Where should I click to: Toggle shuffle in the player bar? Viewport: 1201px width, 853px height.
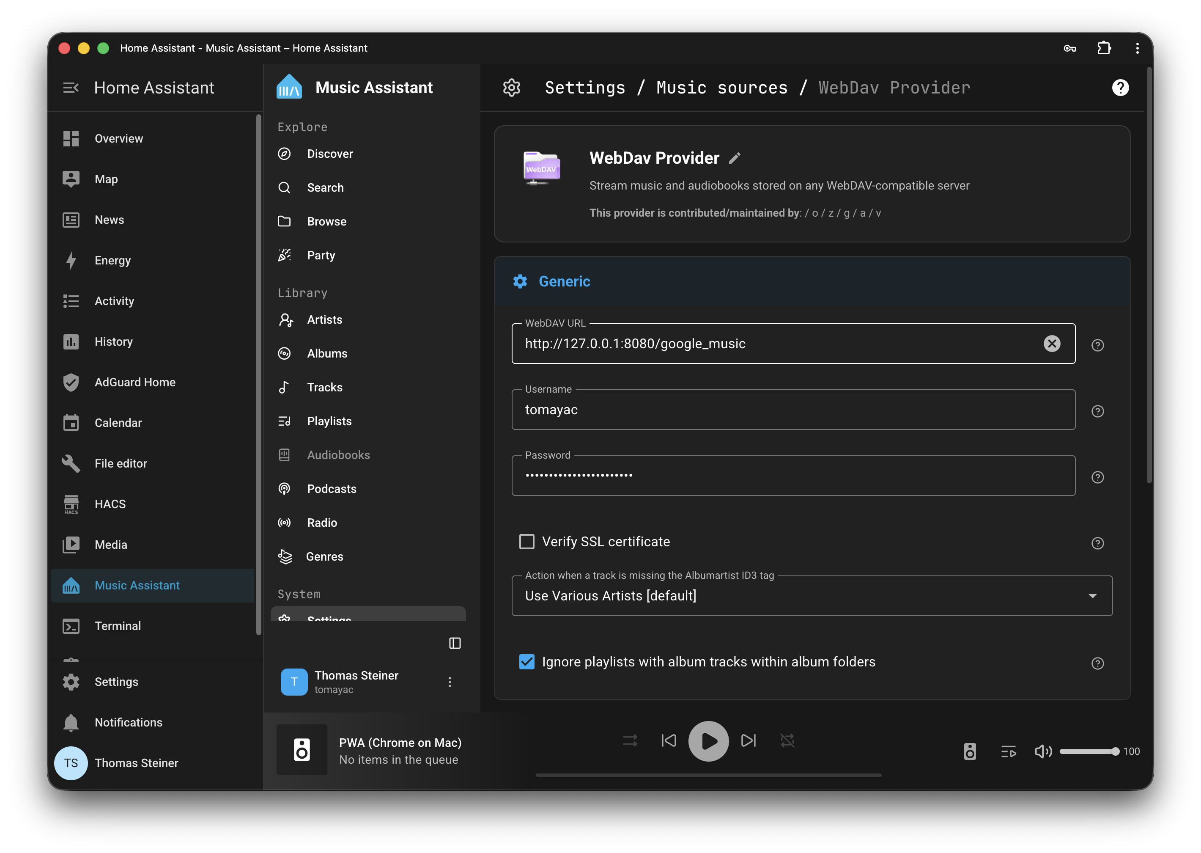pyautogui.click(x=630, y=740)
